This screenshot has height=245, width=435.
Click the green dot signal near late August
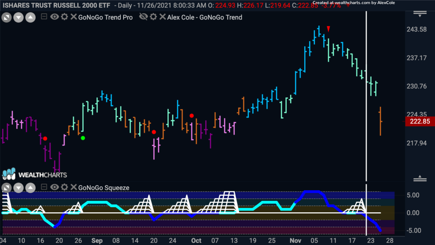click(x=83, y=138)
